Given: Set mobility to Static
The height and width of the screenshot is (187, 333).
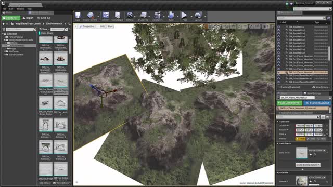Looking at the screenshot, I should [x=301, y=139].
